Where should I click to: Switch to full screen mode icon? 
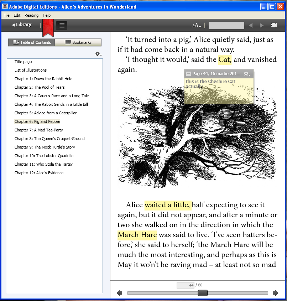pyautogui.click(x=274, y=25)
